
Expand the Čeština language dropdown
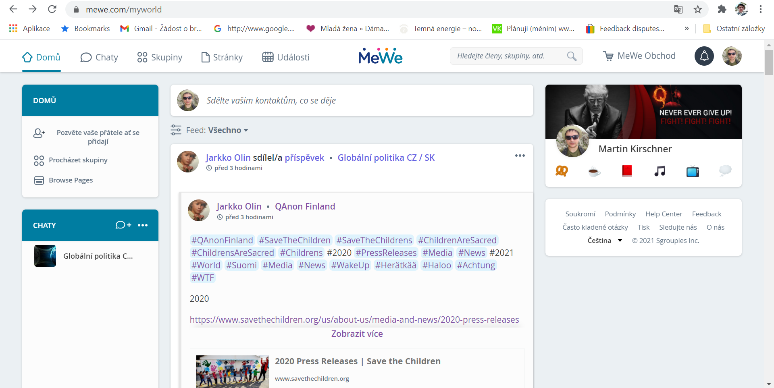(605, 241)
